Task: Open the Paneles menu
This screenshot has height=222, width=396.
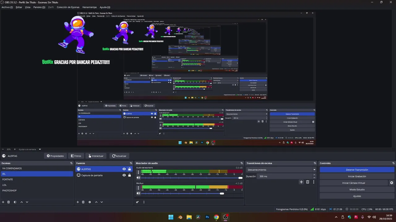Action: (x=39, y=7)
